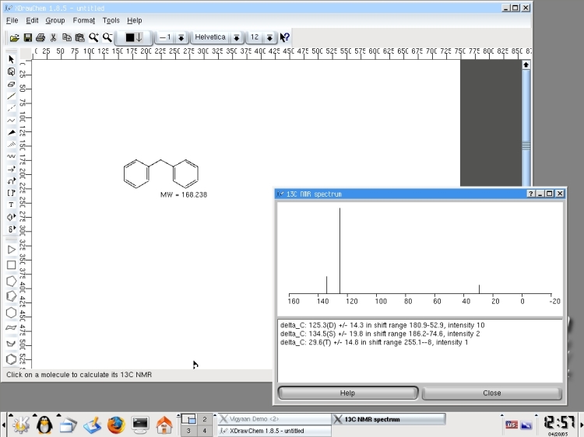Select the arrow pointer select tool
This screenshot has height=437, width=584.
point(11,59)
